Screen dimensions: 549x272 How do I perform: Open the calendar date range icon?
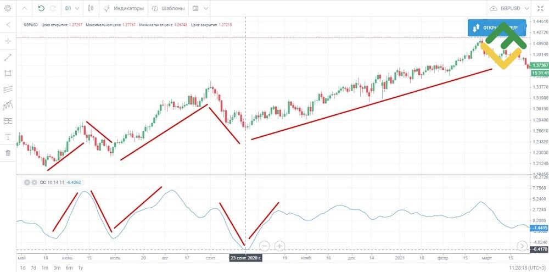[195, 8]
